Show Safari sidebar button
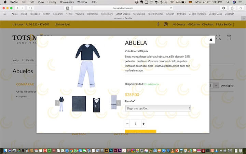 click(x=30, y=8)
